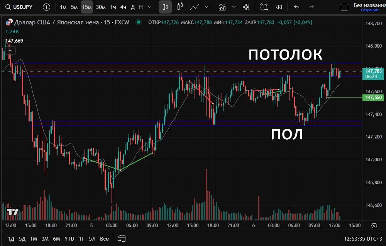The width and height of the screenshot is (386, 246).
Task: Click the 12:53:35 UTC+3 timezone
Action: click(363, 239)
